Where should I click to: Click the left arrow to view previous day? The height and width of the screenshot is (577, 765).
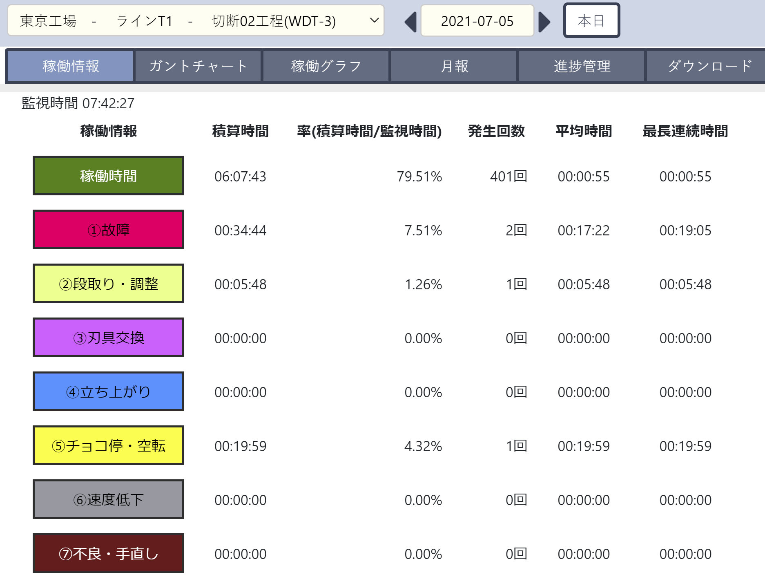(x=410, y=21)
